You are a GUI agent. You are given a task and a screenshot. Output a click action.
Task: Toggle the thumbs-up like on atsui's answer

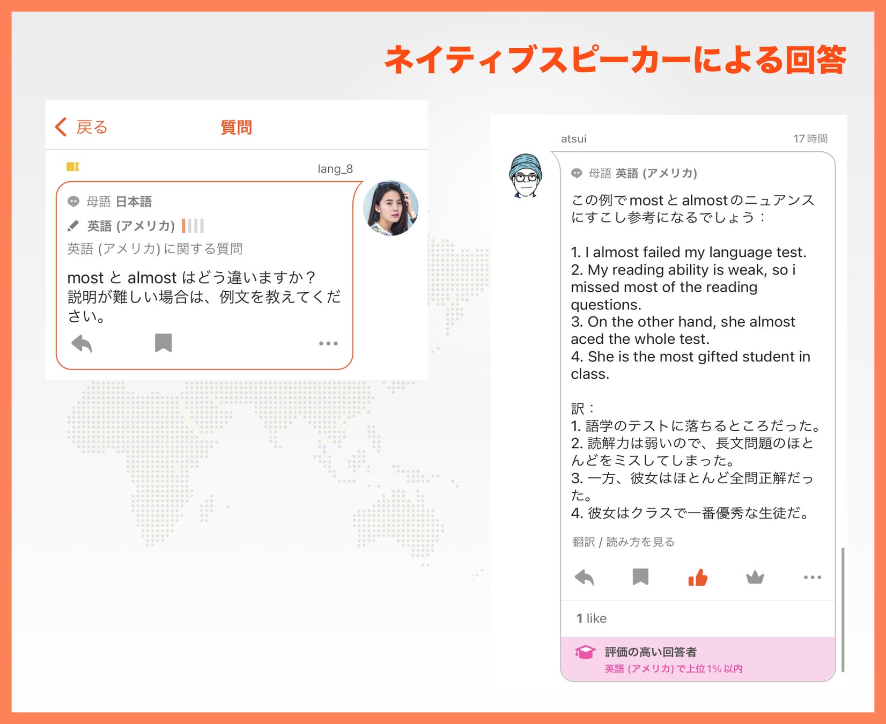pos(698,577)
